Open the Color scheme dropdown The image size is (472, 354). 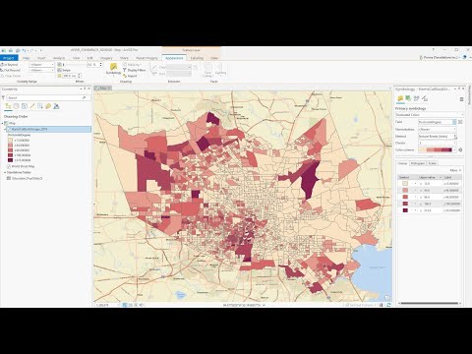pos(454,149)
